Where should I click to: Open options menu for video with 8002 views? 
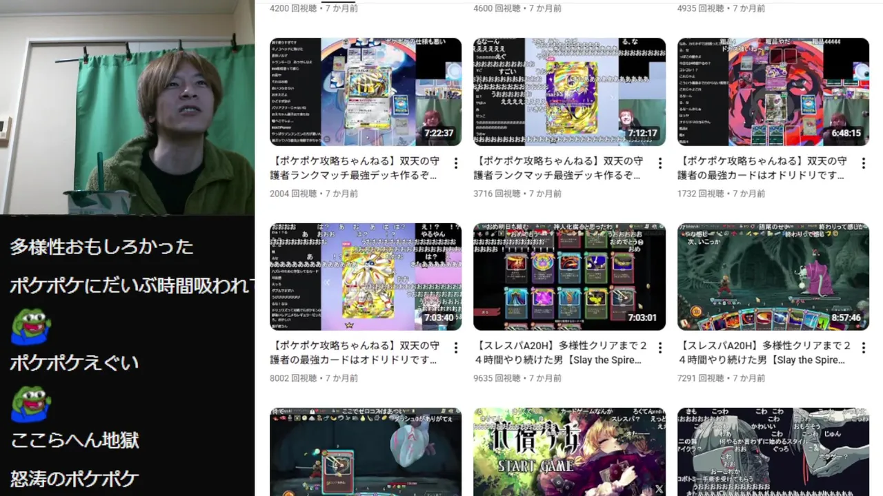tap(456, 348)
